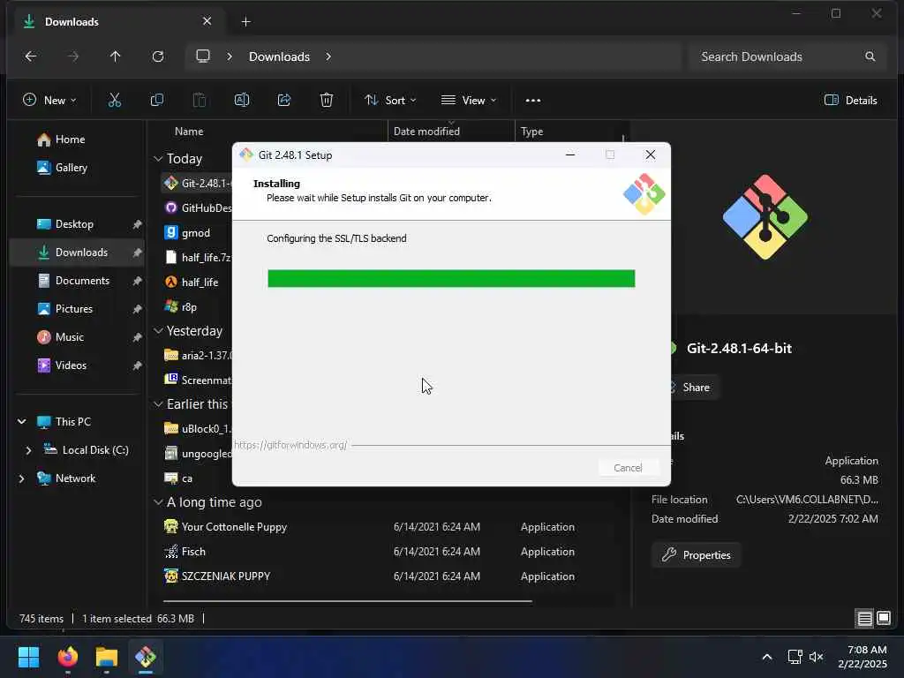Click Downloads breadcrumb in address bar
Image resolution: width=904 pixels, height=678 pixels.
click(x=279, y=56)
